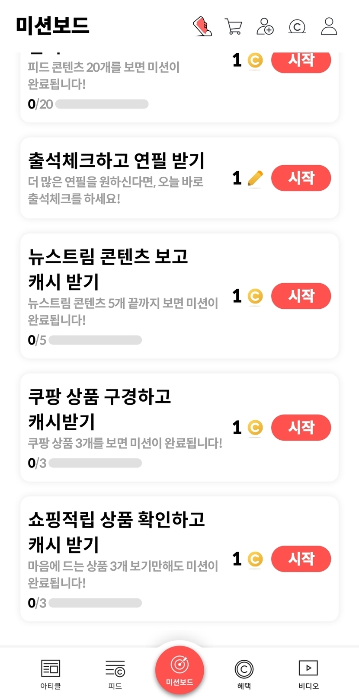Tap the red sneaker icon in header
Screen dimensions: 359x700
click(x=202, y=26)
